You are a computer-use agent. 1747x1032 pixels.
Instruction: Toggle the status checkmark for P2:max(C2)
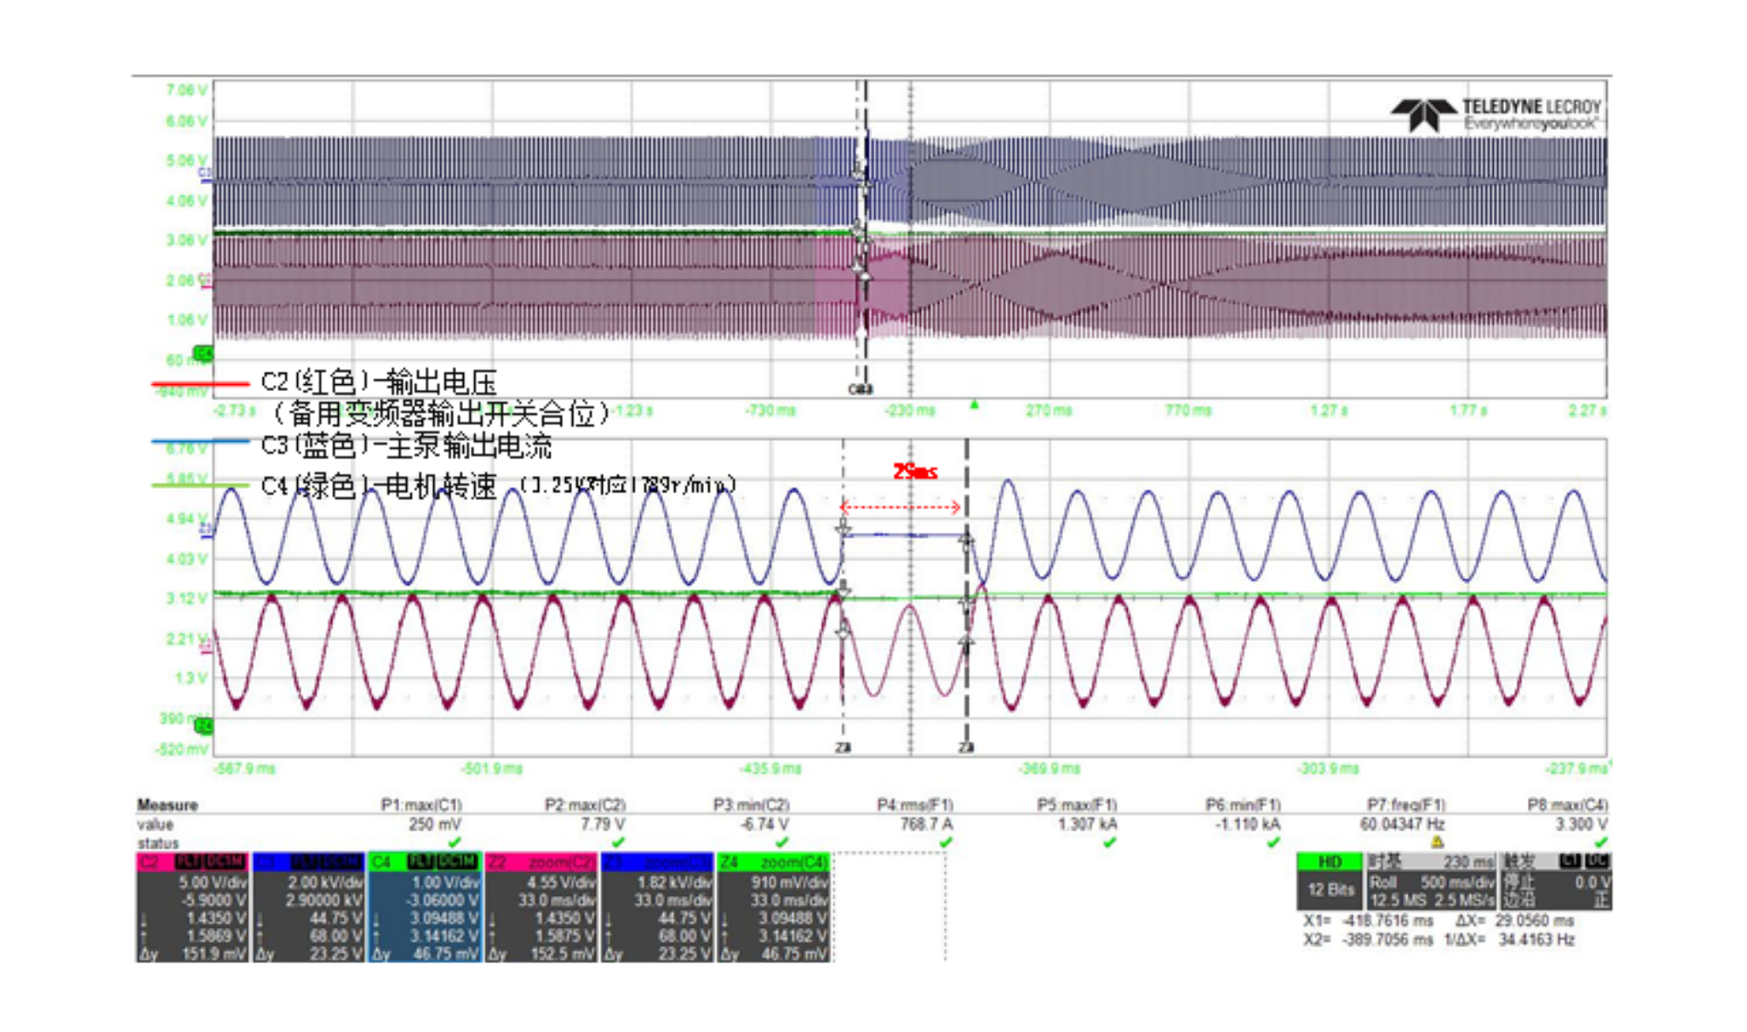(618, 843)
